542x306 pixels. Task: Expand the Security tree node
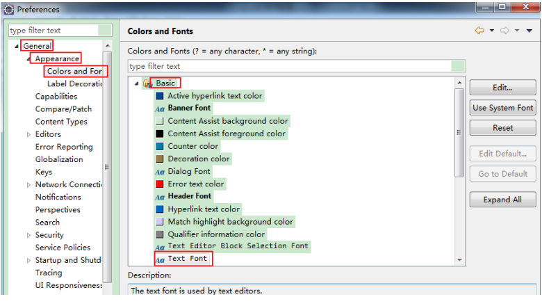[x=28, y=236]
